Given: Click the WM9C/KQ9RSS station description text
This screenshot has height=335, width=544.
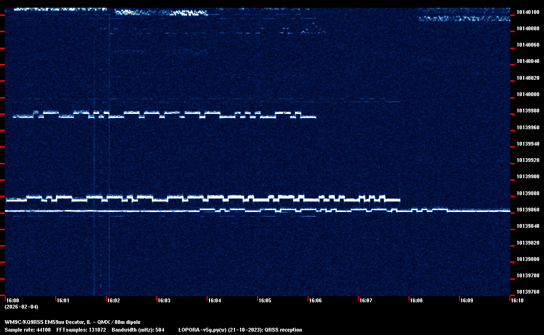Looking at the screenshot, I should 73,322.
